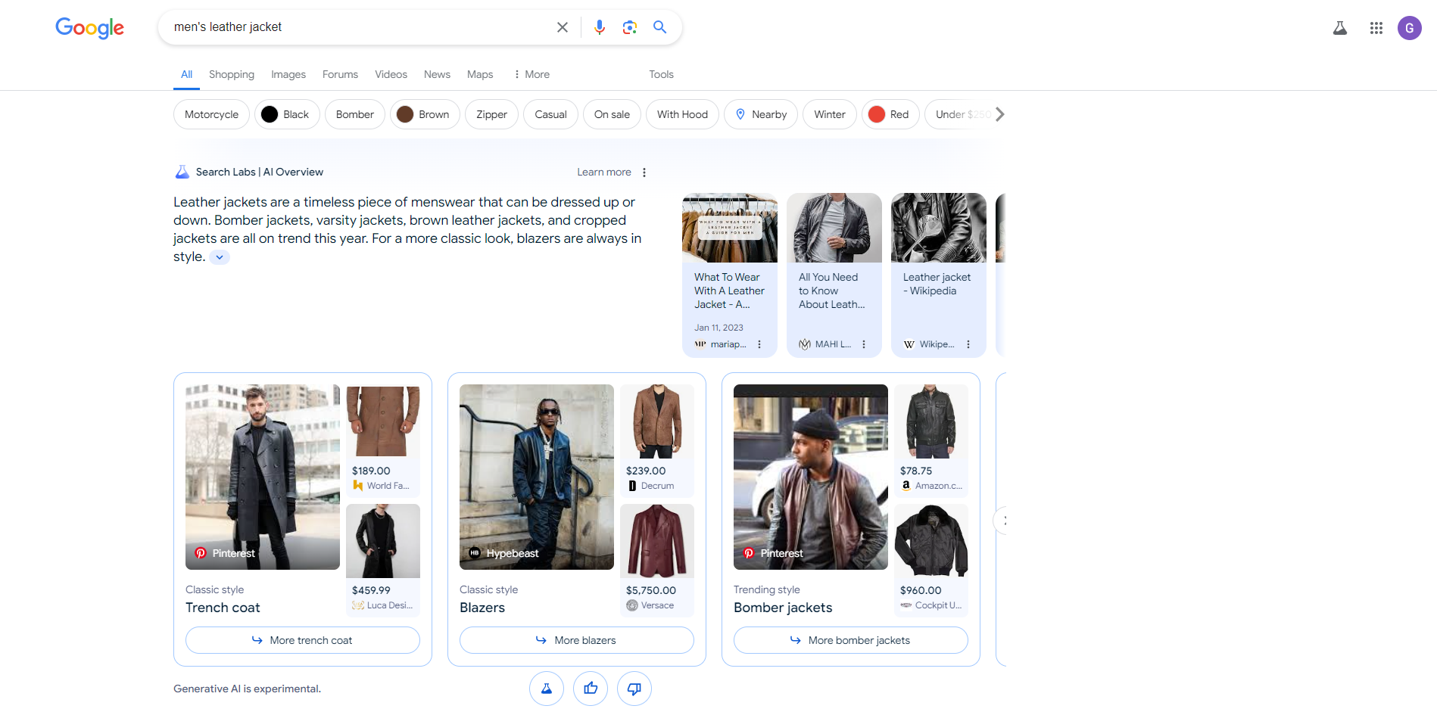Screen dimensions: 1437x712
Task: Click thumbs down feedback icon
Action: pos(634,689)
